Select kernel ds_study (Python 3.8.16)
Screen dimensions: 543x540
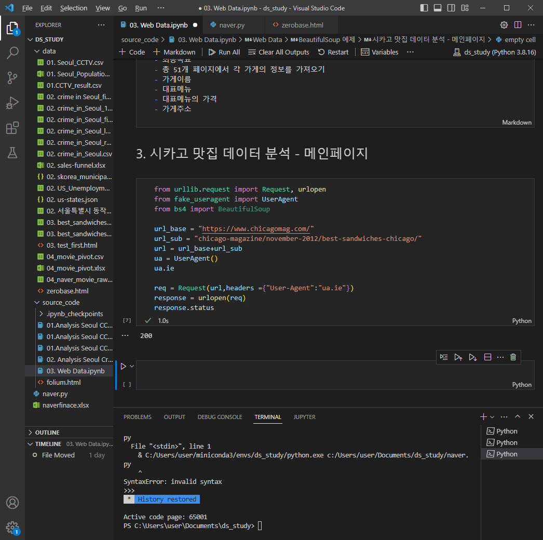tap(495, 52)
